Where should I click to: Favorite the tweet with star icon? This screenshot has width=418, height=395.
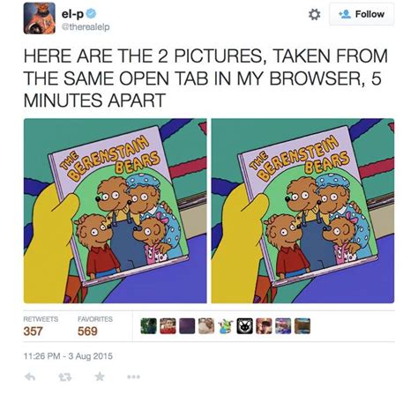[100, 376]
